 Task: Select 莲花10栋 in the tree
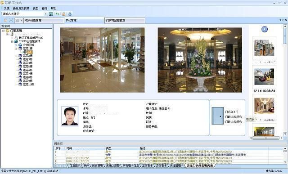(28, 85)
